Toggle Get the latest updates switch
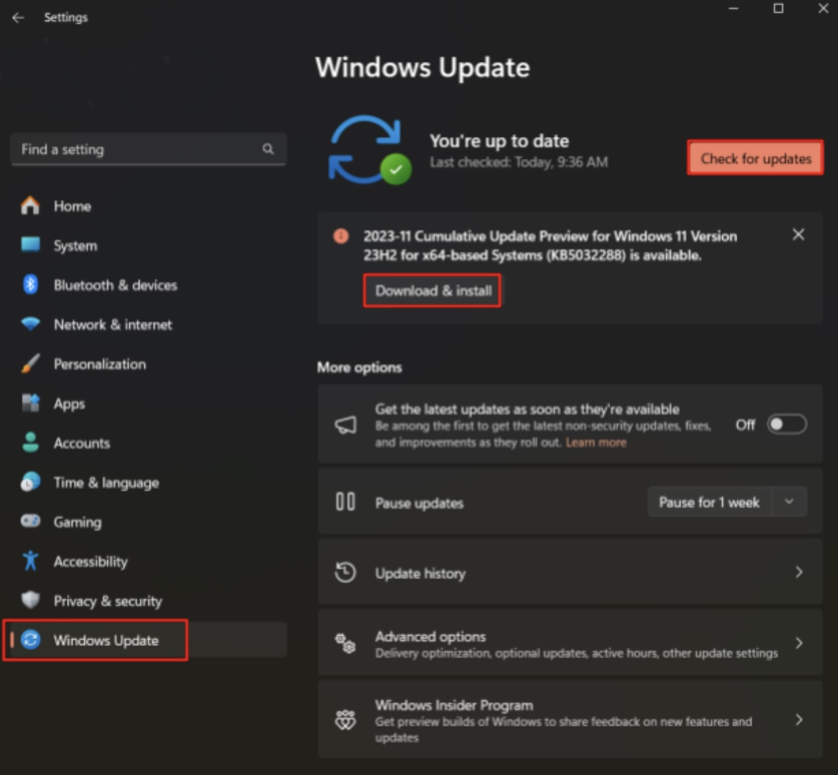This screenshot has height=775, width=838. click(786, 424)
